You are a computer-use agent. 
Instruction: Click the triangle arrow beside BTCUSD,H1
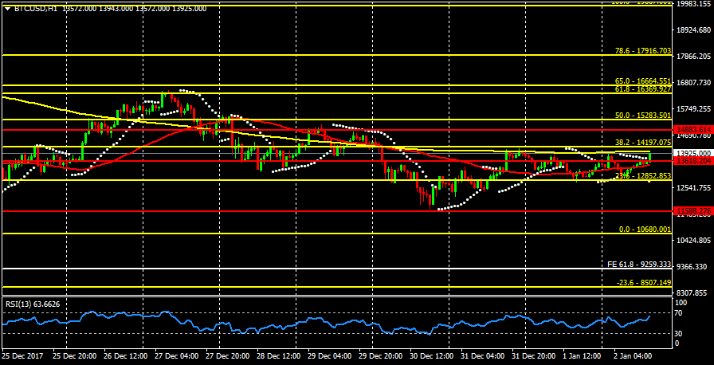point(7,8)
